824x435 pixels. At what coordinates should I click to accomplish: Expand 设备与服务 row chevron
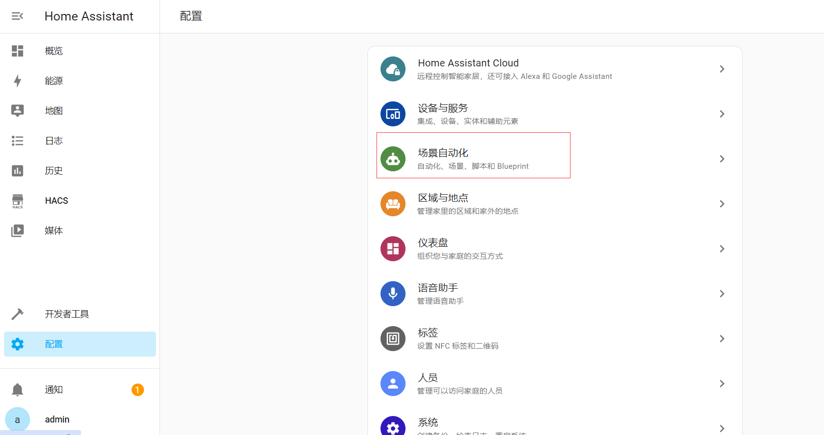[722, 114]
